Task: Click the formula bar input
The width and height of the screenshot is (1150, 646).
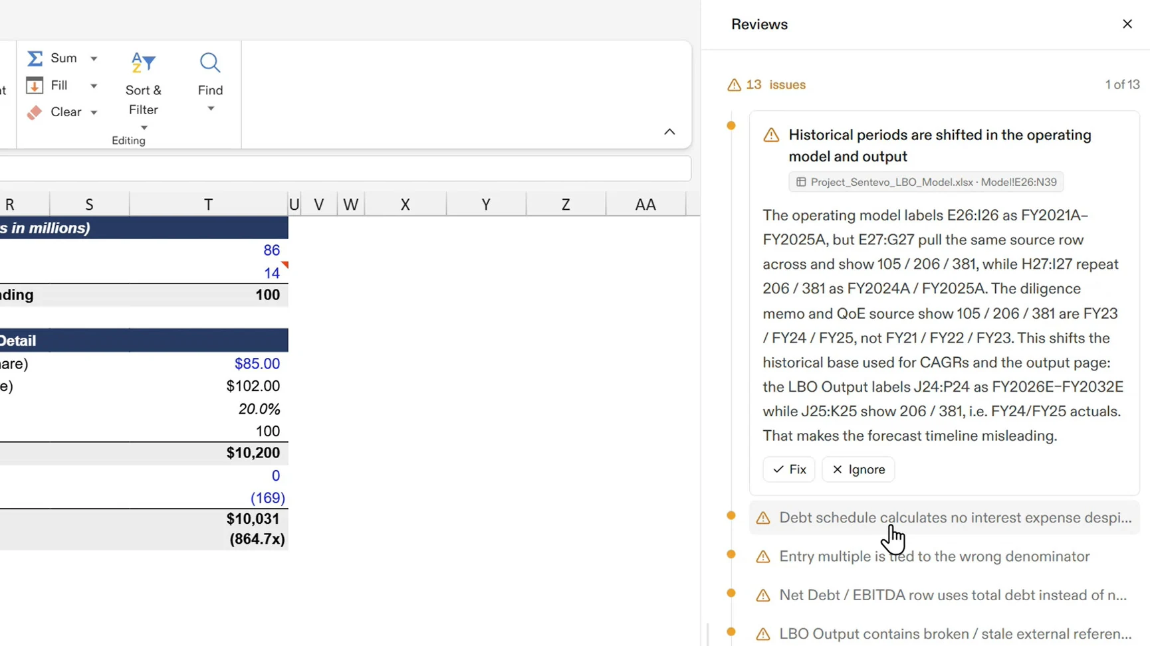Action: pos(345,169)
